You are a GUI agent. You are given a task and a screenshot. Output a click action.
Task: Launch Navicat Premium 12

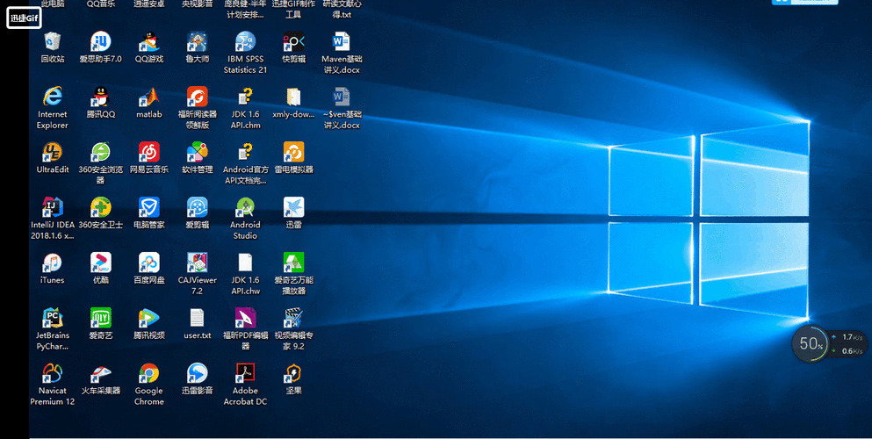(53, 373)
